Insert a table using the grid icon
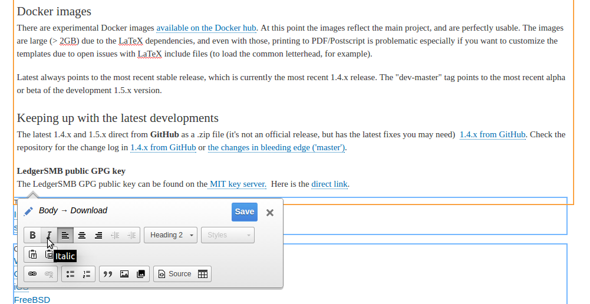Screen dimensions: 590x304 203,274
